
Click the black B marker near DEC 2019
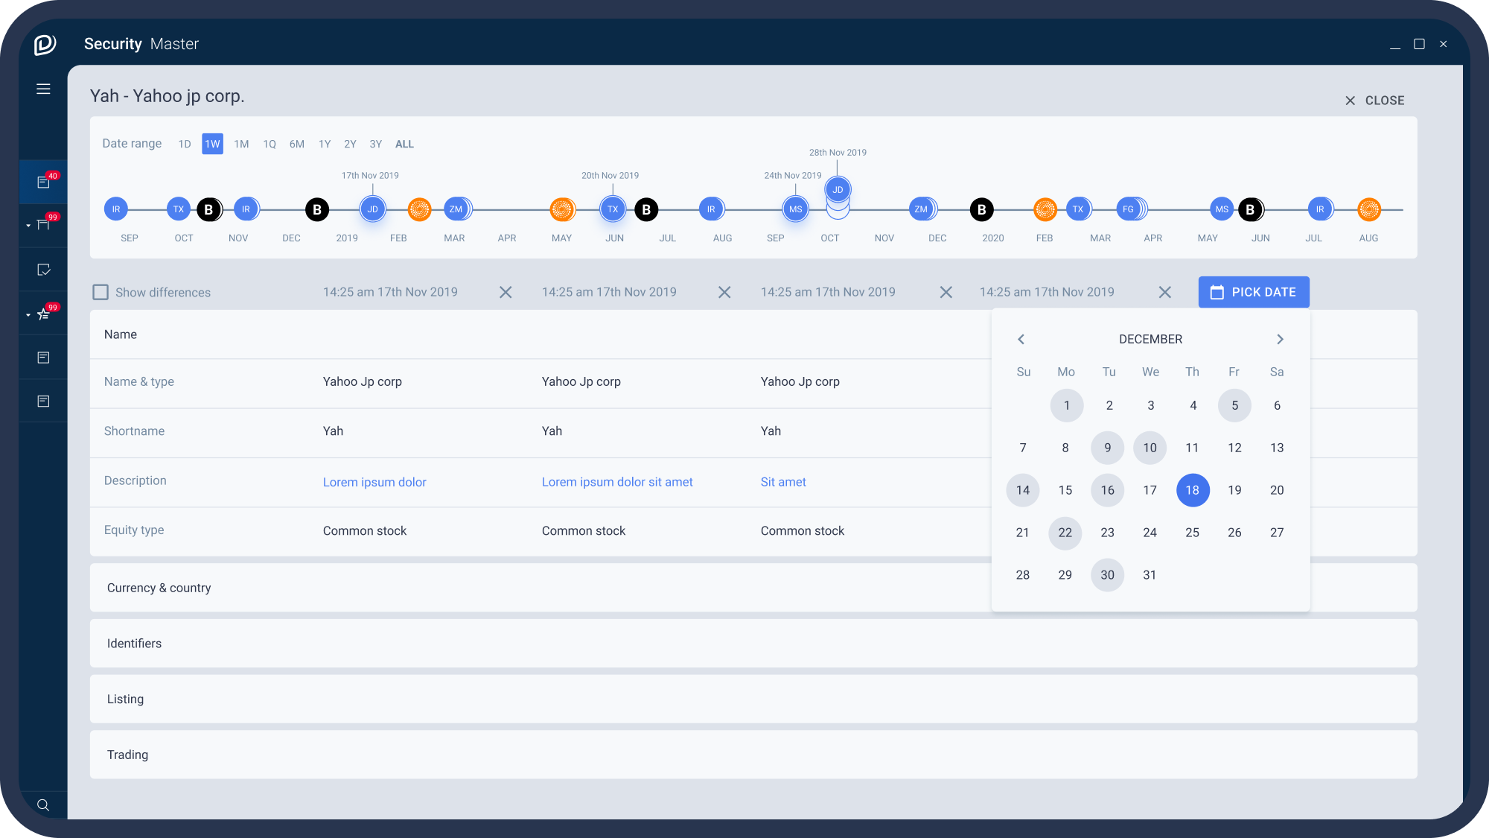coord(317,210)
